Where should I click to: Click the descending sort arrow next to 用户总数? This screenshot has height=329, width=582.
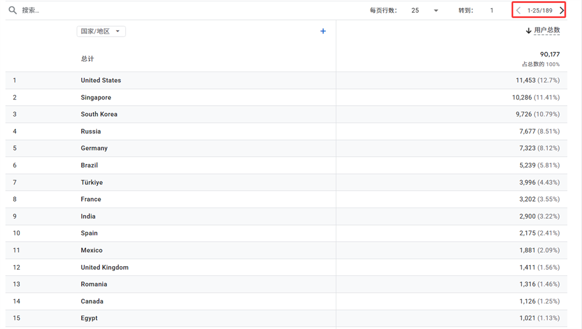(x=528, y=31)
